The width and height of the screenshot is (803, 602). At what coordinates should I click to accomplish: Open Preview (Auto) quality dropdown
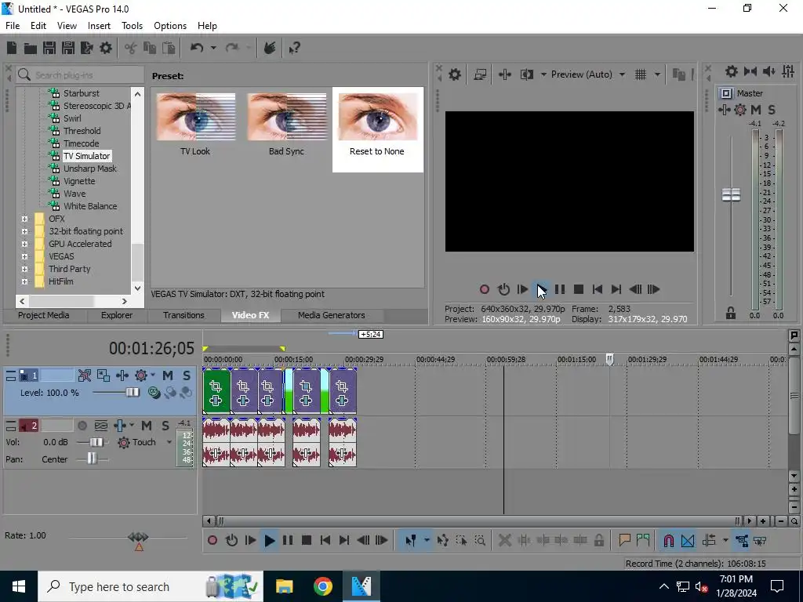(x=622, y=74)
